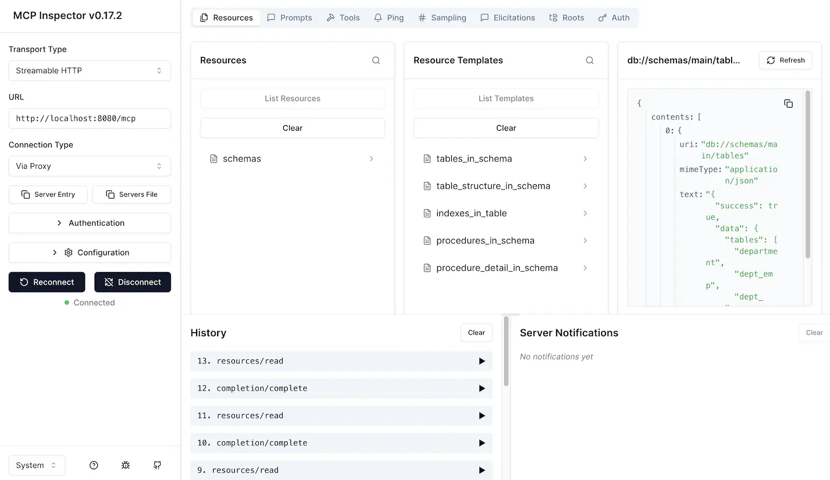The height and width of the screenshot is (480, 830).
Task: Open the Transport Type dropdown
Action: click(89, 71)
